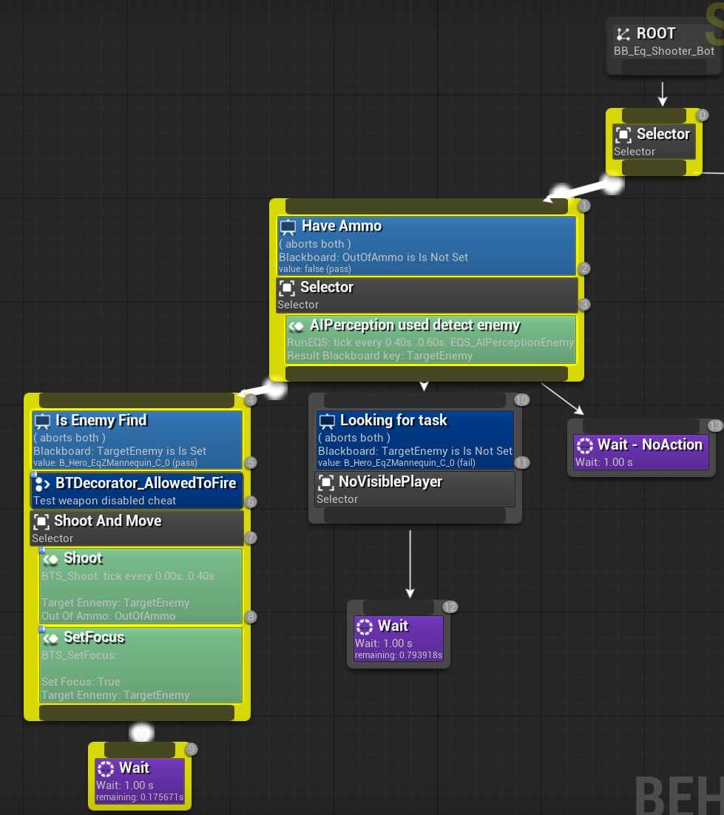Screen dimensions: 724x815
Task: Click the BTDecorator_AllowedToFire icon
Action: click(x=42, y=484)
